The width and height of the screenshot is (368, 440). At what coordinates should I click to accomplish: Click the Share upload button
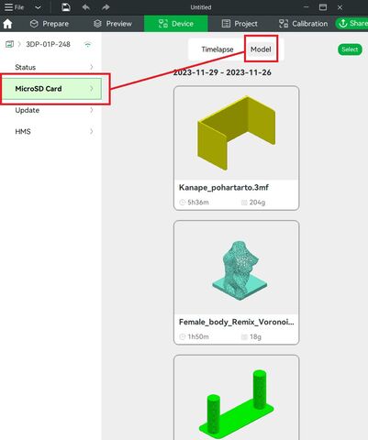coord(351,23)
